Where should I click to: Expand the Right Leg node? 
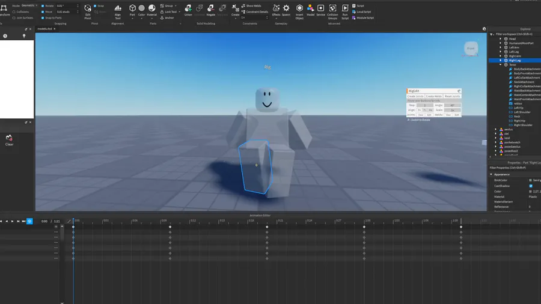coord(500,60)
